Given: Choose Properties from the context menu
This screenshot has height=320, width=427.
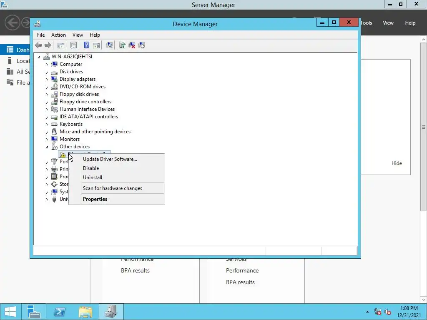Looking at the screenshot, I should 95,199.
